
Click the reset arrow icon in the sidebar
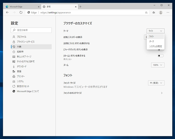click(x=14, y=86)
